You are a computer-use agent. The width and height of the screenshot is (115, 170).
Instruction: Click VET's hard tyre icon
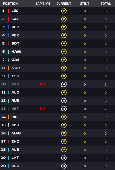(64, 109)
